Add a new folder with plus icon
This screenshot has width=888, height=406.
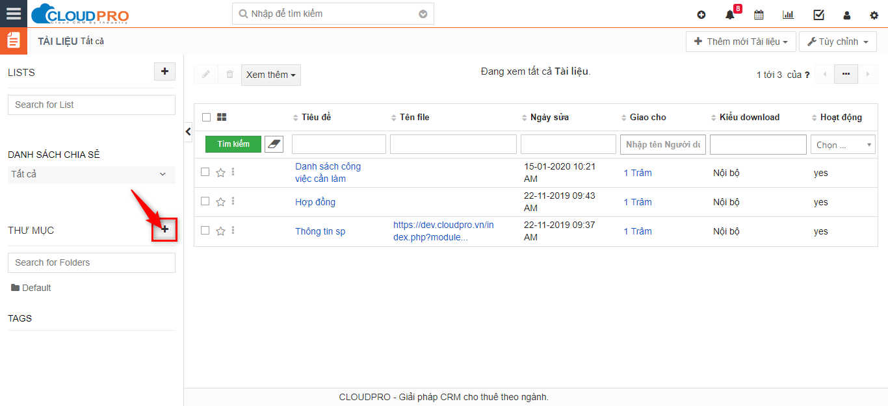click(x=164, y=229)
